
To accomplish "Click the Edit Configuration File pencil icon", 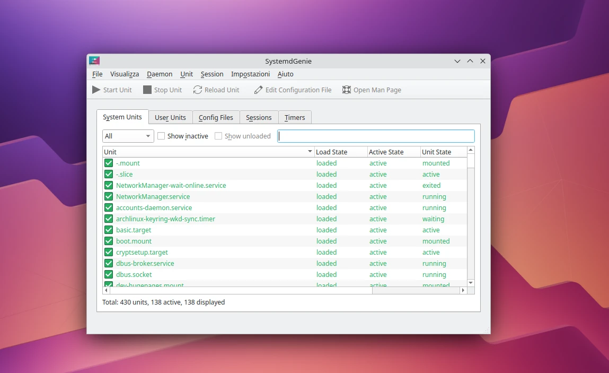I will pos(259,90).
